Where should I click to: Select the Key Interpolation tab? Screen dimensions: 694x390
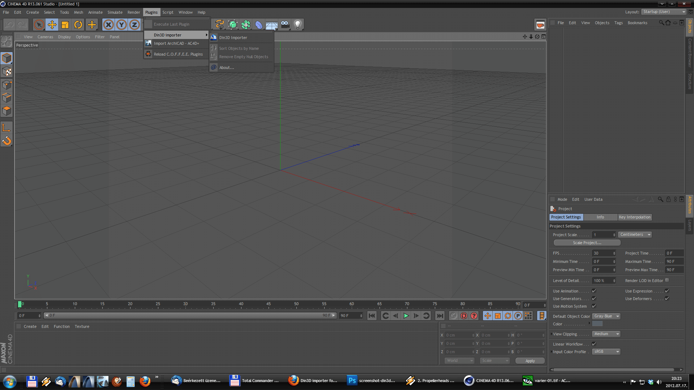[635, 217]
